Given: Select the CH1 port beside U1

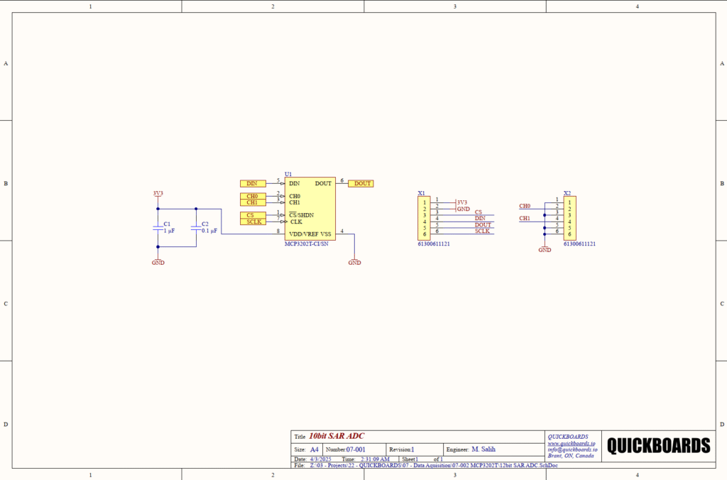Looking at the screenshot, I should tap(253, 202).
